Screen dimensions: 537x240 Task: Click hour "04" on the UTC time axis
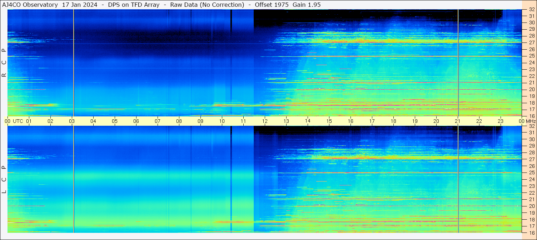pyautogui.click(x=93, y=121)
